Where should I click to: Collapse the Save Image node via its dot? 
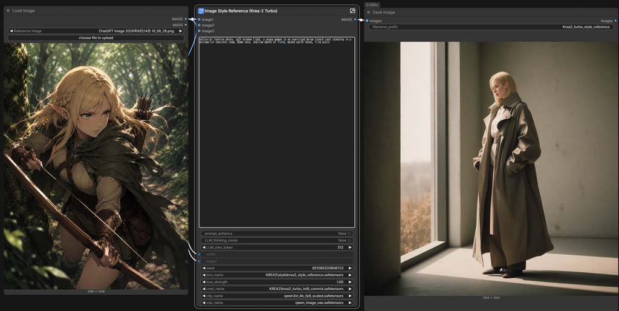click(369, 12)
